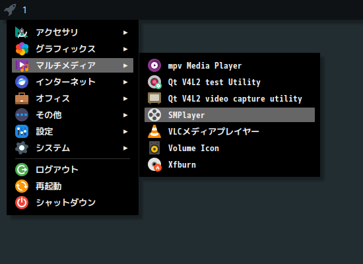Screen dimensions: 363x264
Task: Click the アクセサリ category icon
Action: coord(22,32)
